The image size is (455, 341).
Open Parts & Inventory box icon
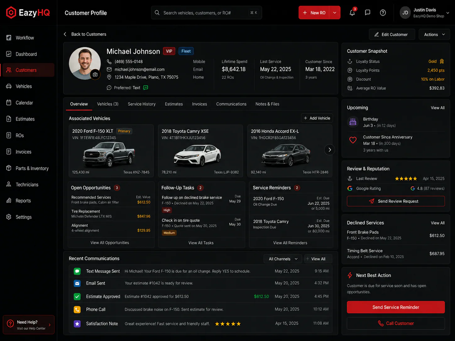[9, 168]
